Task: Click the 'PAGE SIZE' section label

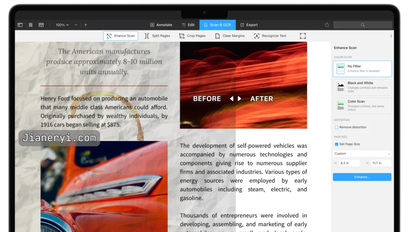Action: pyautogui.click(x=340, y=137)
